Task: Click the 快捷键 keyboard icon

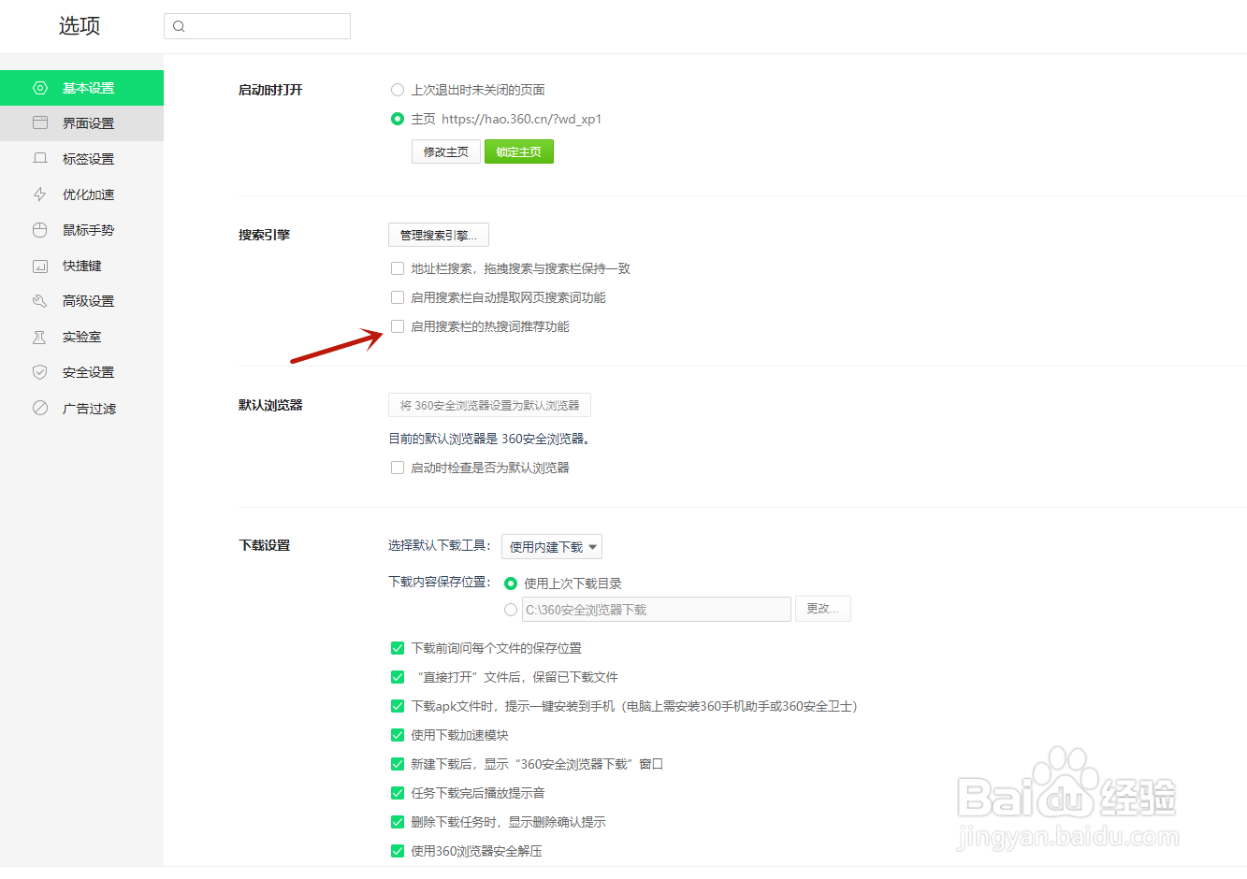Action: point(40,266)
